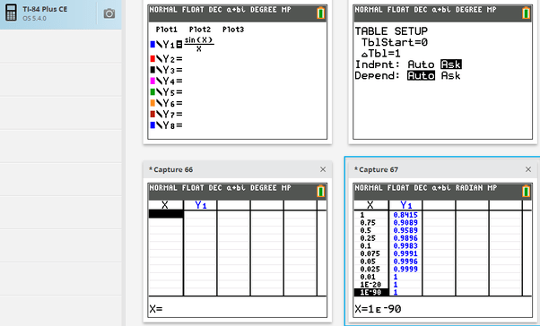This screenshot has height=326, width=540.
Task: Click the value 0.9996 in the table
Action: tap(405, 262)
